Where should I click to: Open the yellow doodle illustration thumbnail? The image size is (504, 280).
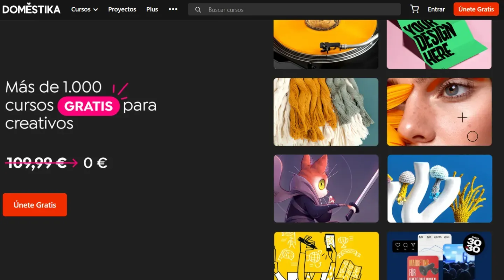tap(326, 256)
